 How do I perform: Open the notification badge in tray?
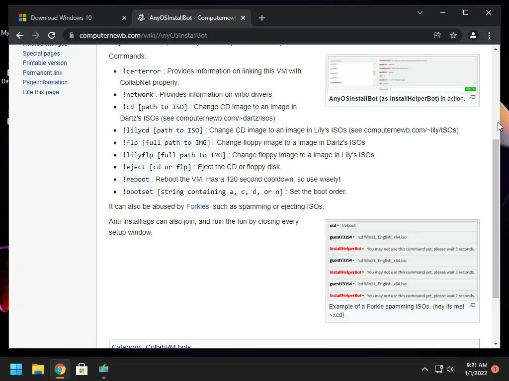coord(495,369)
